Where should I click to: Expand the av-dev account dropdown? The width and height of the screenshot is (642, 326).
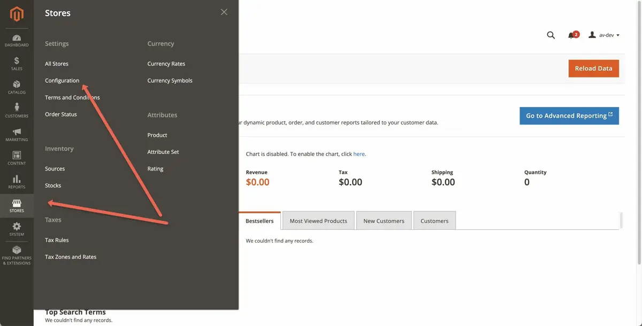pyautogui.click(x=604, y=35)
